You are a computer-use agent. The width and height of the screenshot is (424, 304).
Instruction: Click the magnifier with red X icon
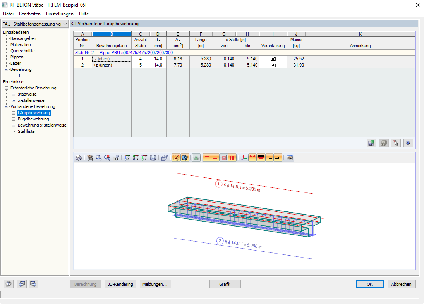pyautogui.click(x=107, y=158)
